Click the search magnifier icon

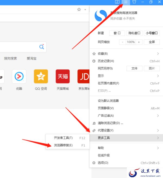coord(42,47)
